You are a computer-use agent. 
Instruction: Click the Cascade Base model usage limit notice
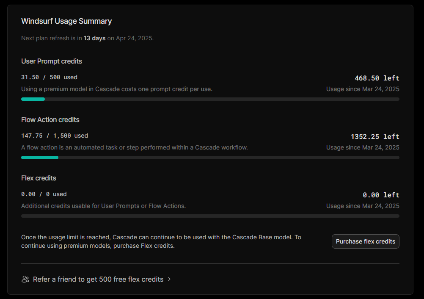coord(161,241)
